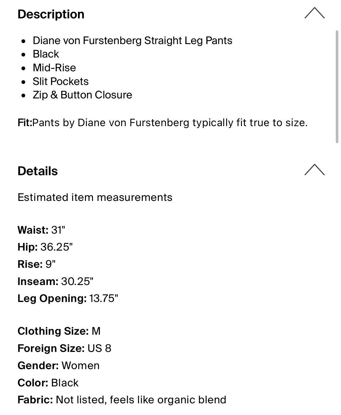Select the Inseam 30.25" measurement
This screenshot has height=415, width=341.
[55, 282]
